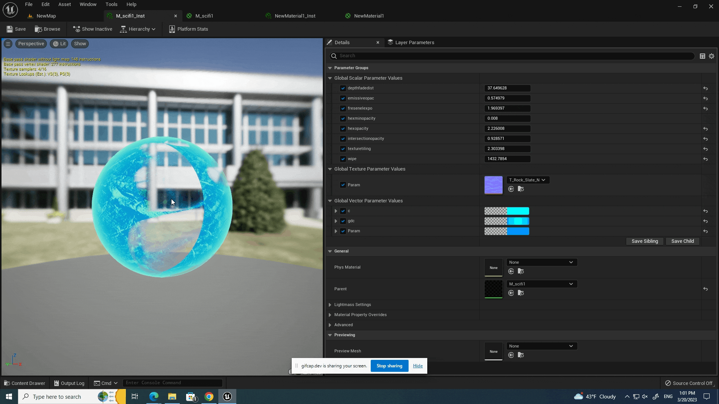Open viewport Show options
The height and width of the screenshot is (404, 719).
[x=80, y=44]
